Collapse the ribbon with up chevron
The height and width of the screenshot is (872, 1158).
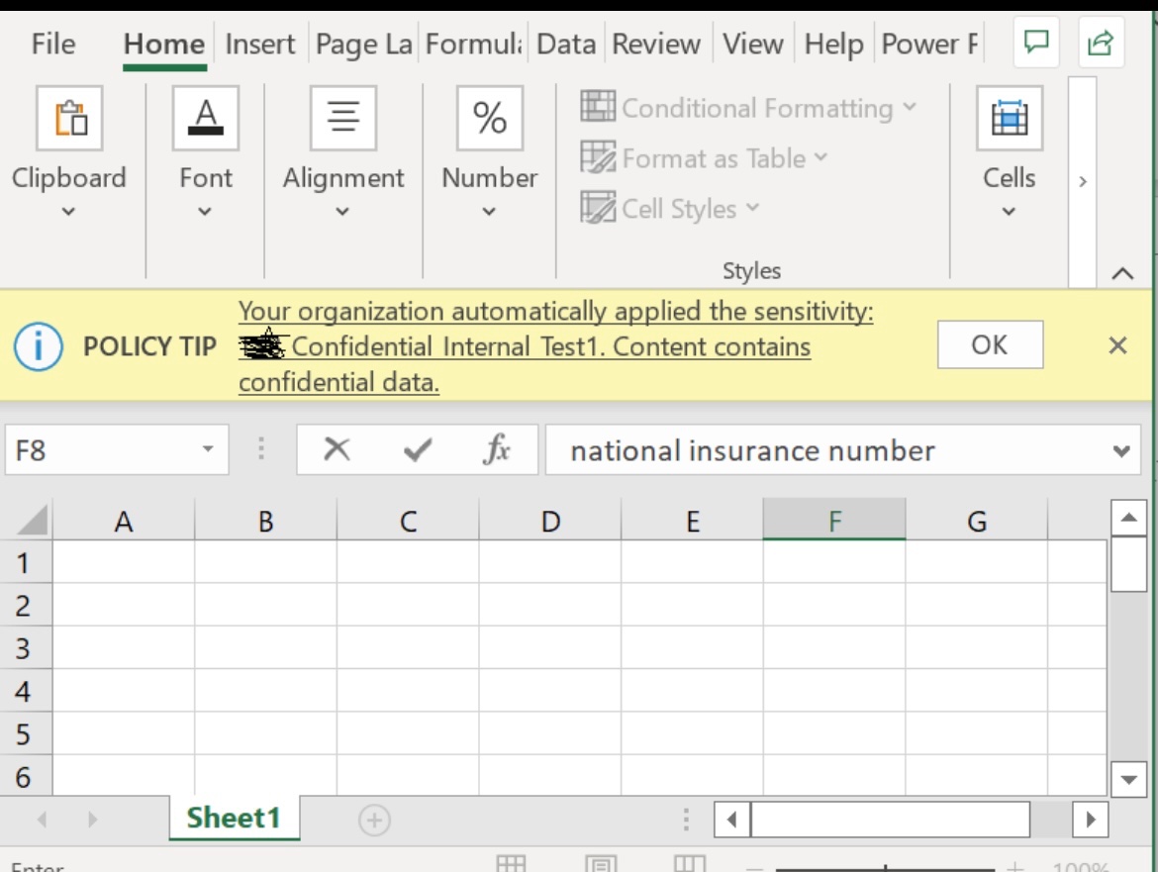1122,274
